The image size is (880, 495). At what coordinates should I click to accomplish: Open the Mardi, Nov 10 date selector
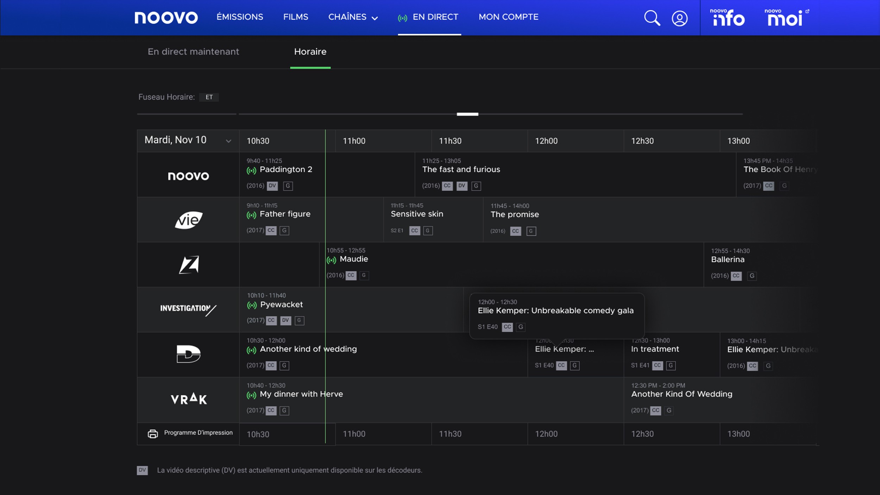coord(188,140)
